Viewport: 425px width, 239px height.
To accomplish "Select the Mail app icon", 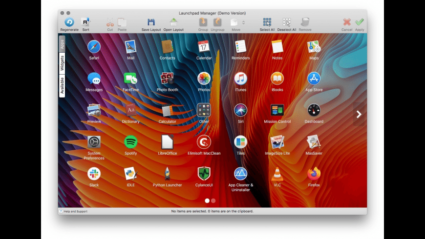I will [x=130, y=46].
